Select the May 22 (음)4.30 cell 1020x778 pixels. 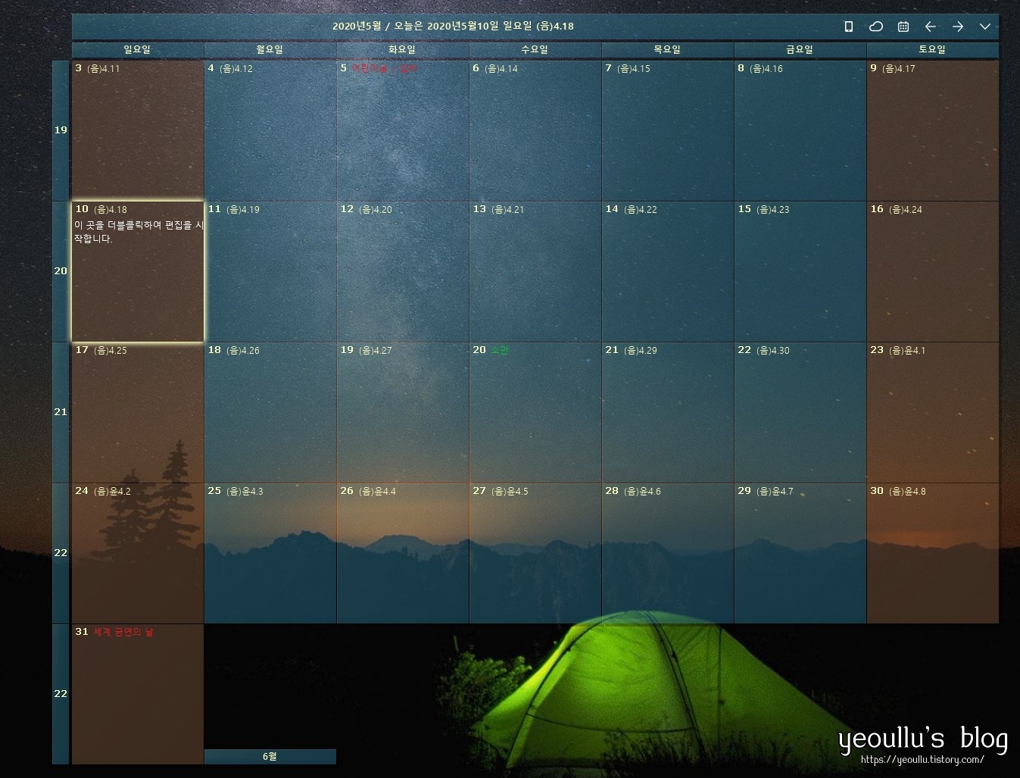point(800,412)
